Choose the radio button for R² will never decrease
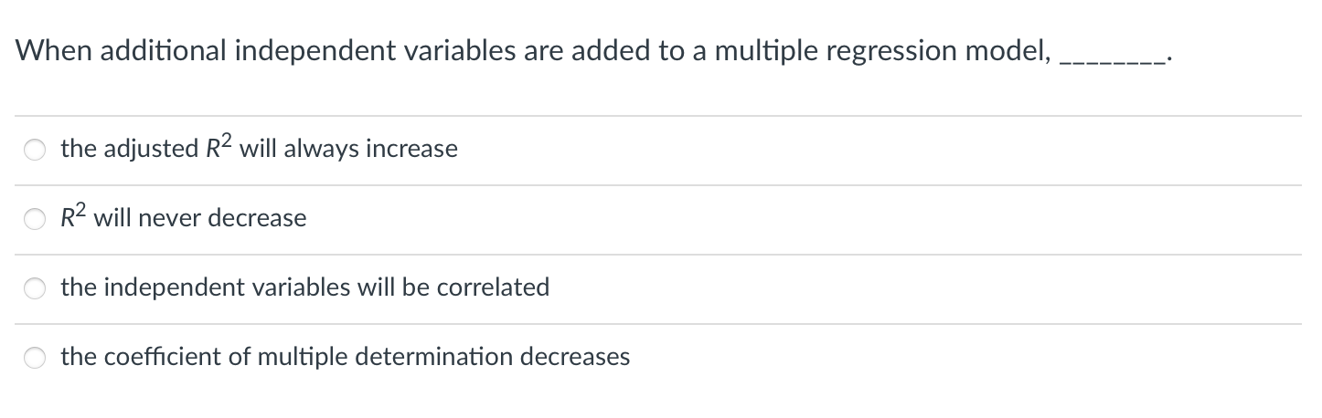This screenshot has height=418, width=1322. pos(35,219)
